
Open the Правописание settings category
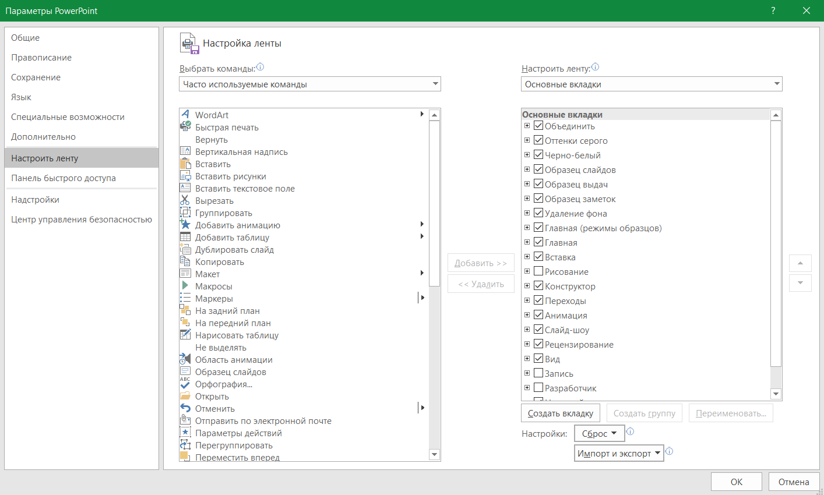tap(41, 58)
